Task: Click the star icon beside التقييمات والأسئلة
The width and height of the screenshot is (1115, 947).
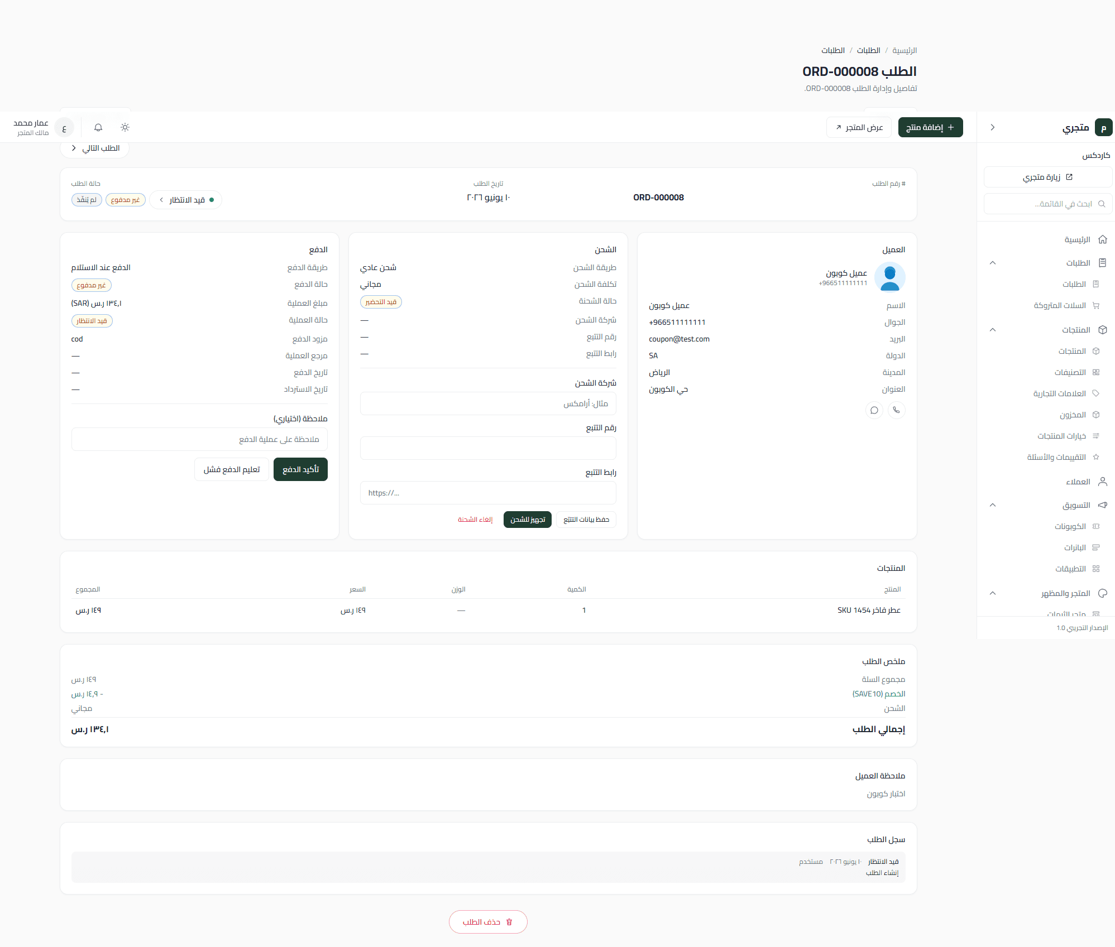Action: (x=1096, y=457)
